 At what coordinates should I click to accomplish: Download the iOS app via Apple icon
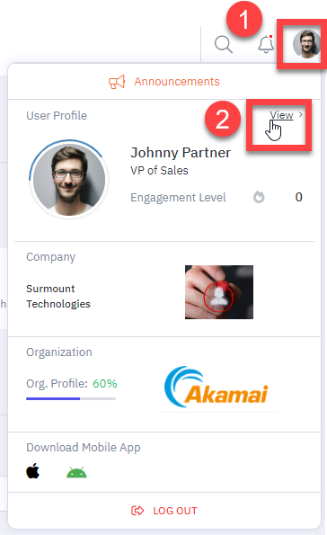point(32,471)
